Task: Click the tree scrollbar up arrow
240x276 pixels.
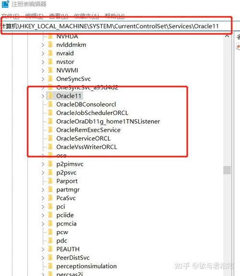Action: tap(227, 36)
